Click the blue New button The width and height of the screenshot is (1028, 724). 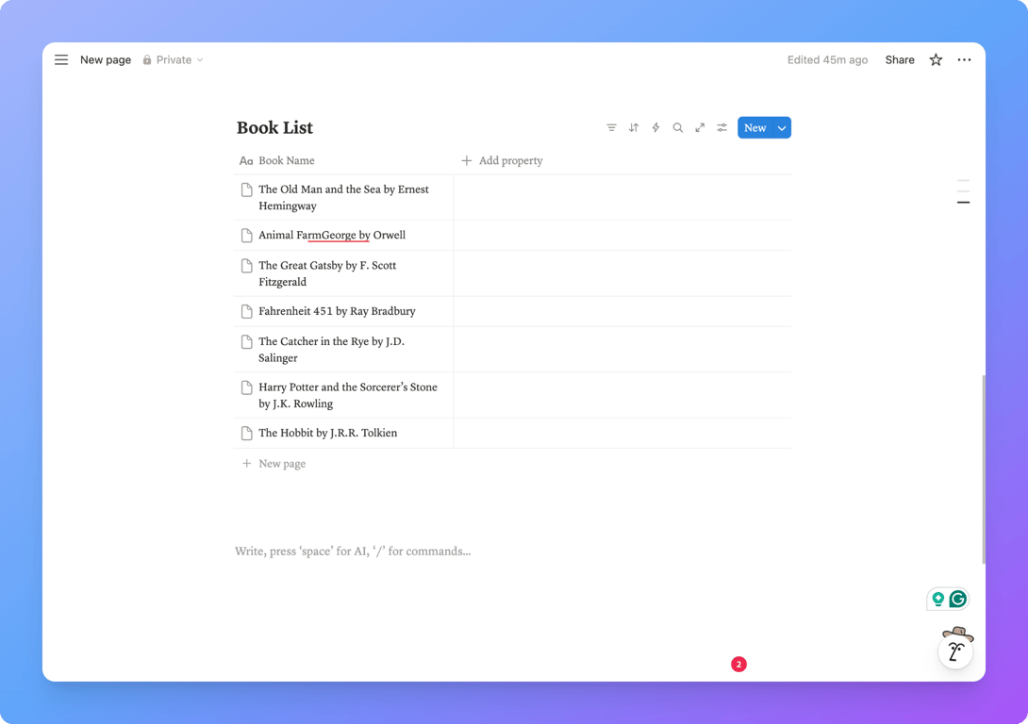tap(754, 128)
